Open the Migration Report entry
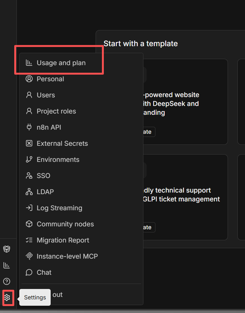245x313 pixels. pos(63,240)
